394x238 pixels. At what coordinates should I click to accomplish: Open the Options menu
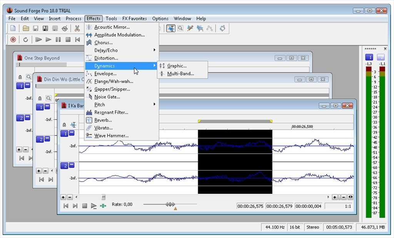click(x=160, y=18)
